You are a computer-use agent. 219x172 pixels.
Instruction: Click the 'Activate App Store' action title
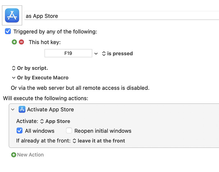[x=50, y=109]
